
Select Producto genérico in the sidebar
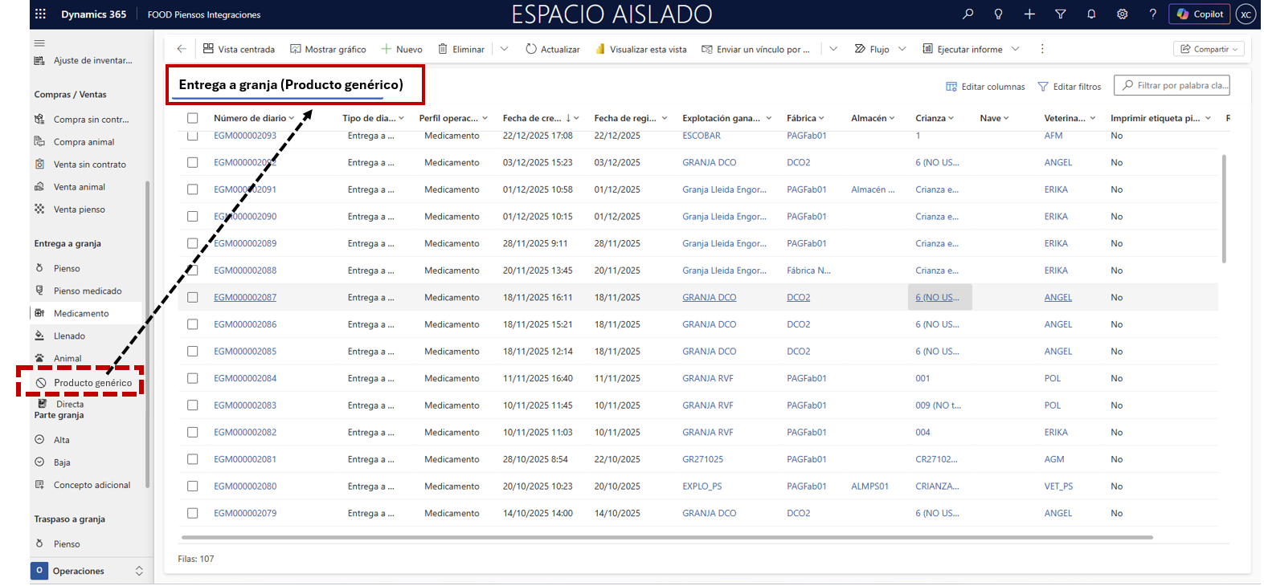click(x=92, y=383)
